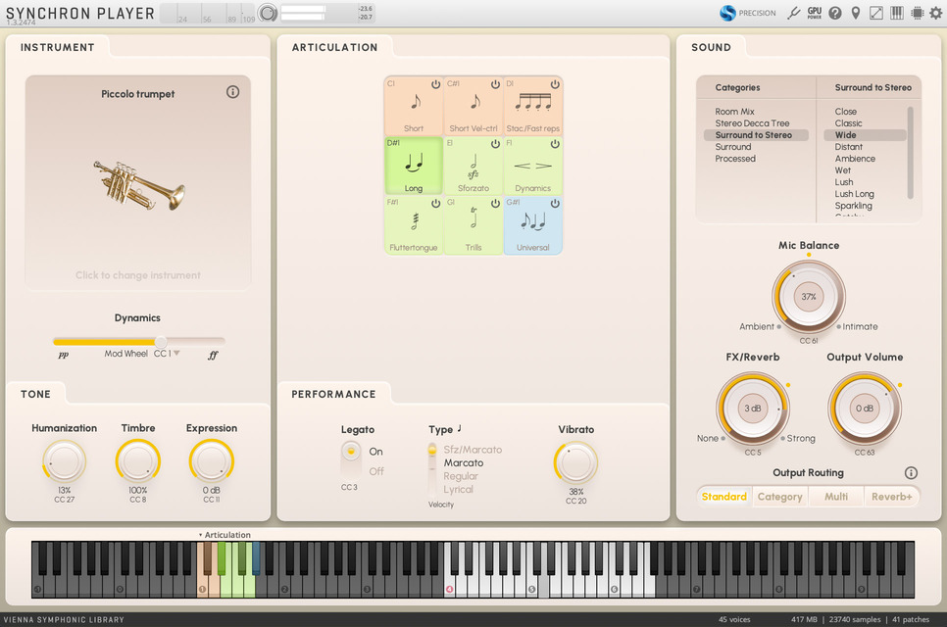947x627 pixels.
Task: Select Standard output routing
Action: click(x=723, y=497)
